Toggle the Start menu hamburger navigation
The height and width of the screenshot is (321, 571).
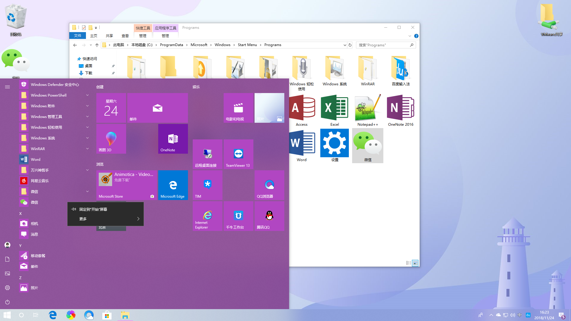point(7,87)
